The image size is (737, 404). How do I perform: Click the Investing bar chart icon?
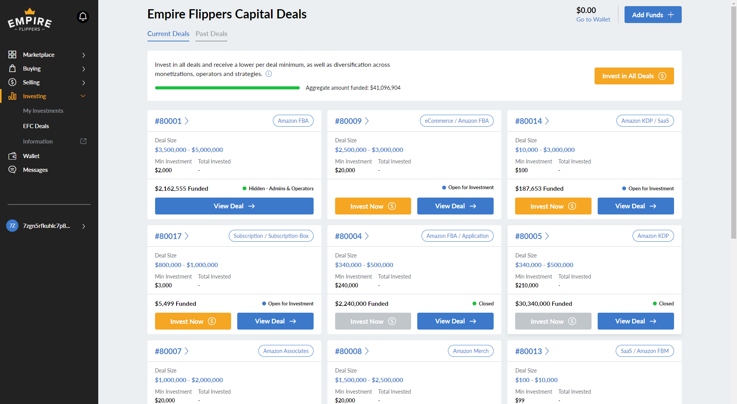coord(12,96)
